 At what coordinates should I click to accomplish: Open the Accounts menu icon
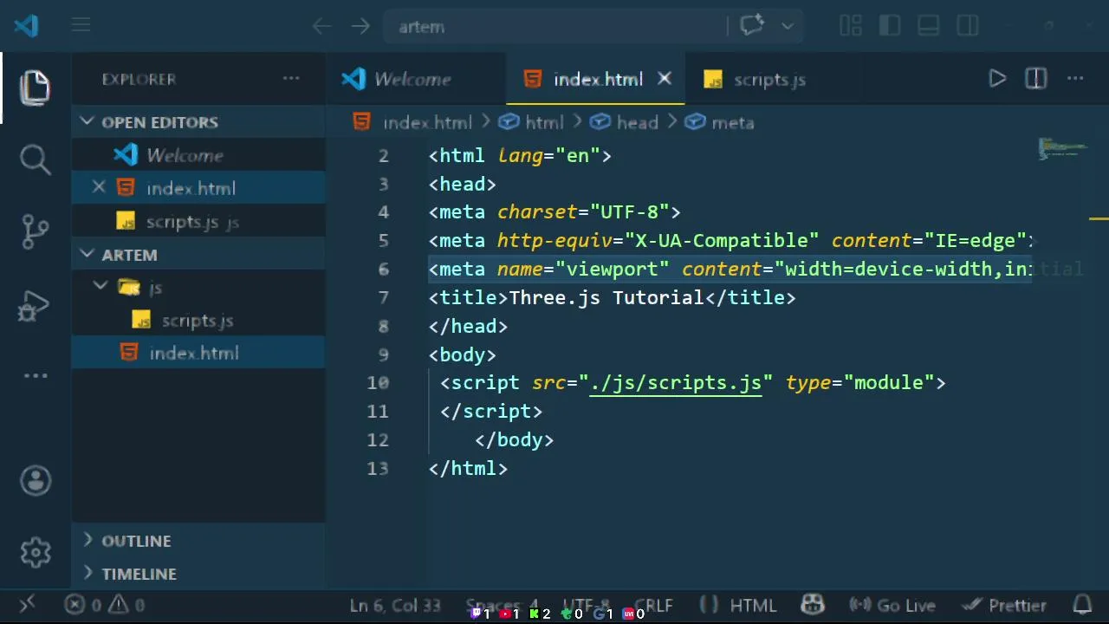point(36,481)
